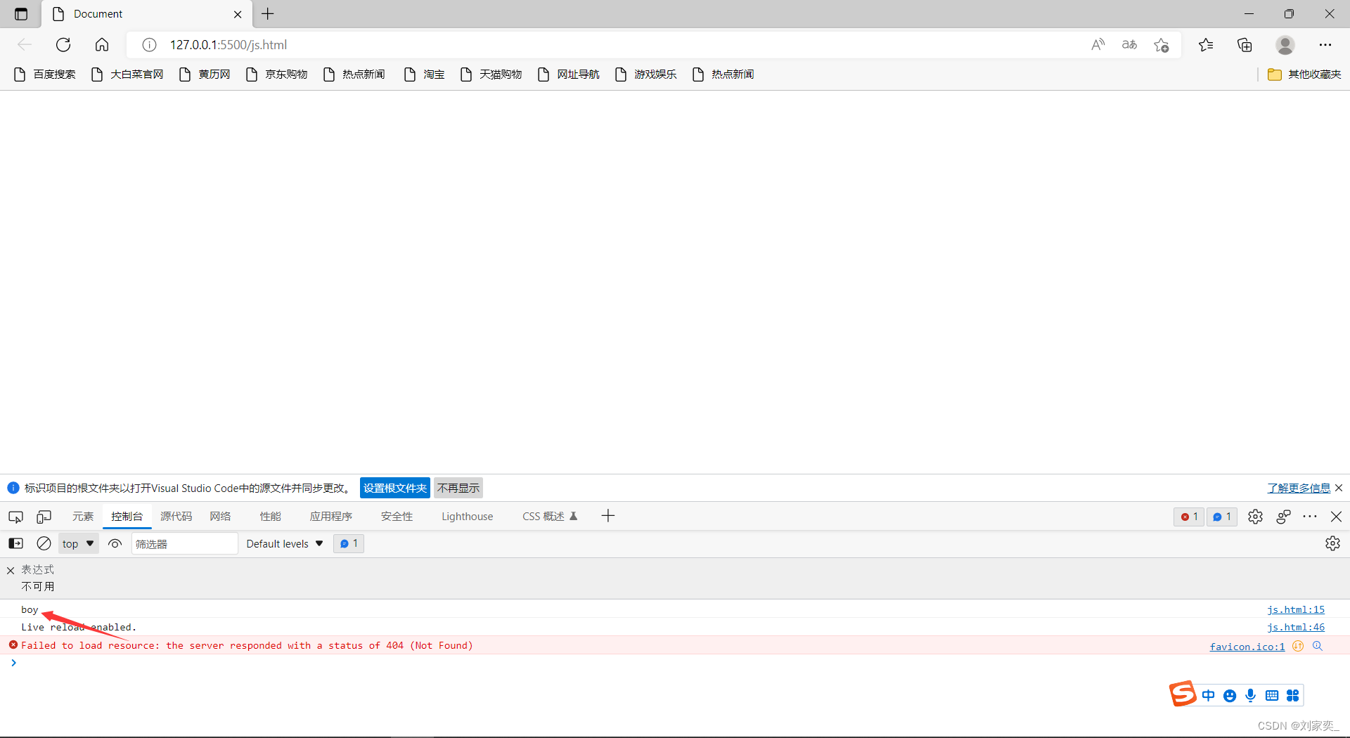Open the tab actions menu icon
Image resolution: width=1350 pixels, height=738 pixels.
click(21, 14)
